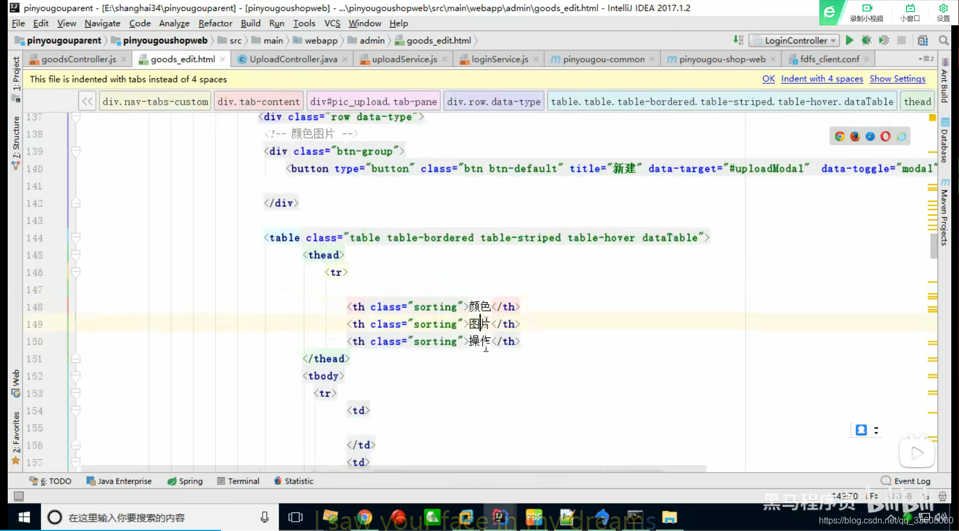Click the webapp folder in navigation bar
This screenshot has height=531, width=959.
(315, 40)
